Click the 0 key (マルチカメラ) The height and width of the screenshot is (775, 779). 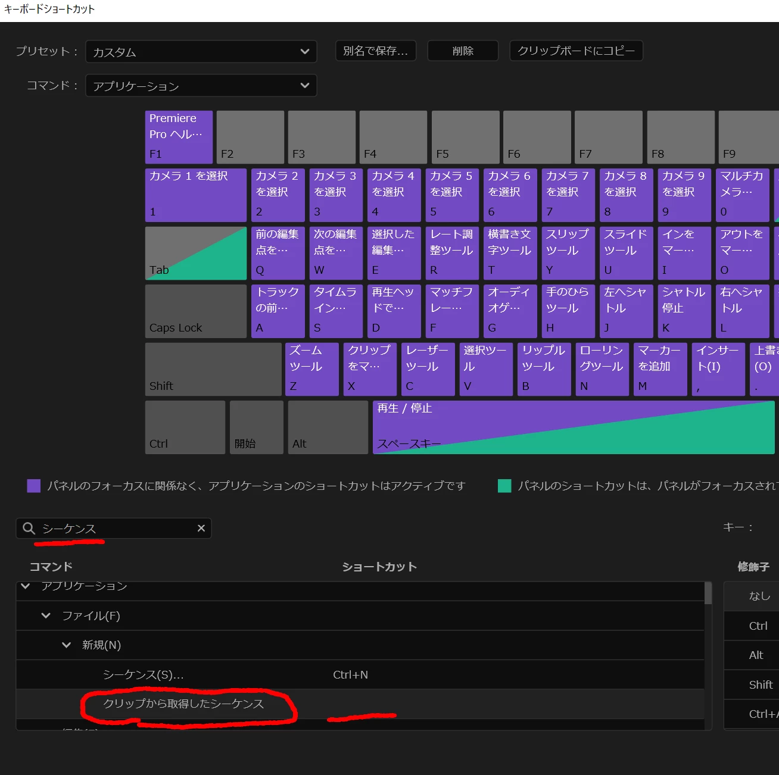click(x=743, y=195)
